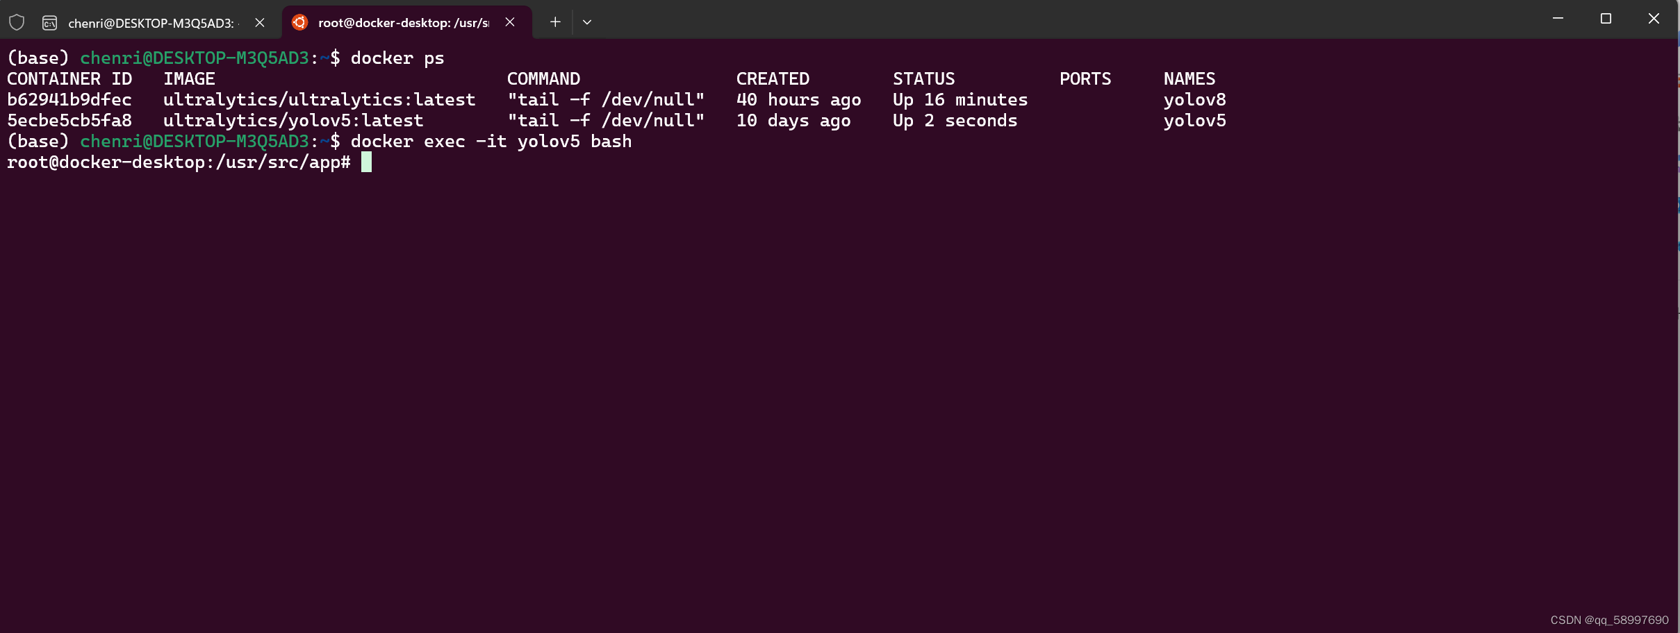Screen dimensions: 1680x633
Task: Minimize the terminal window
Action: [x=1558, y=19]
